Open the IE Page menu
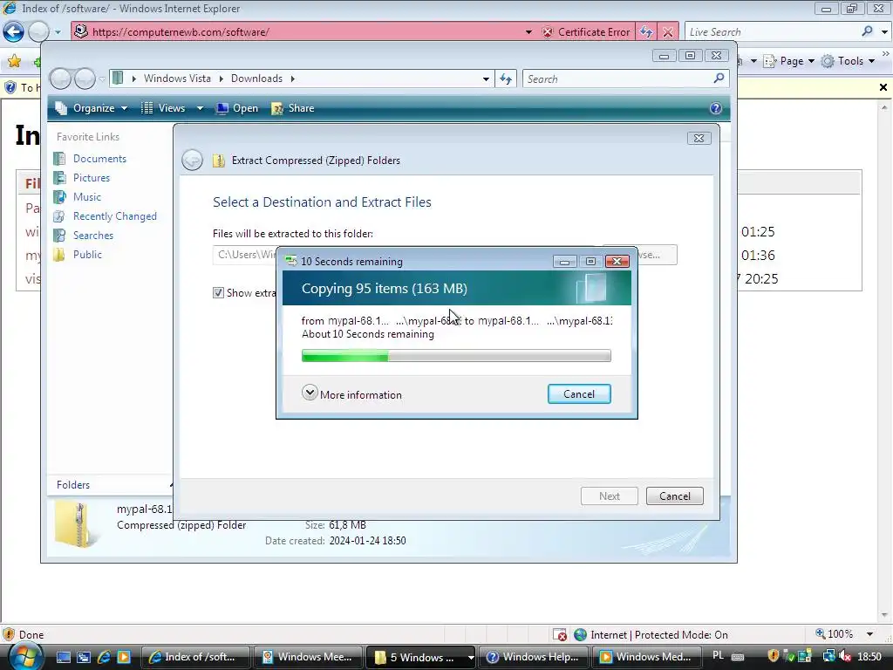 788,61
